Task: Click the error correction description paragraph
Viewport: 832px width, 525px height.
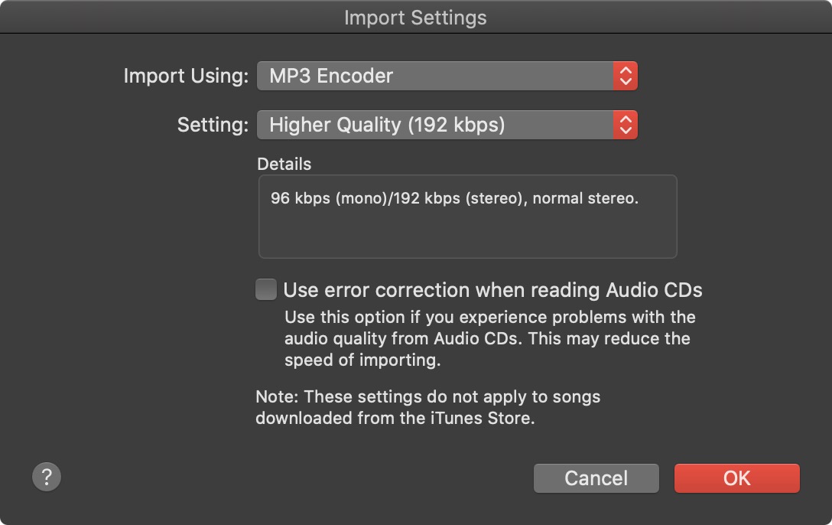Action: point(489,338)
